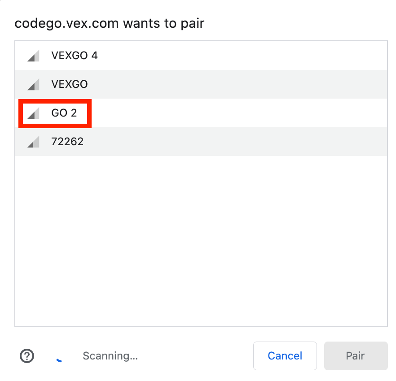This screenshot has height=381, width=396.
Task: Choose the device labeled 72262
Action: [67, 142]
